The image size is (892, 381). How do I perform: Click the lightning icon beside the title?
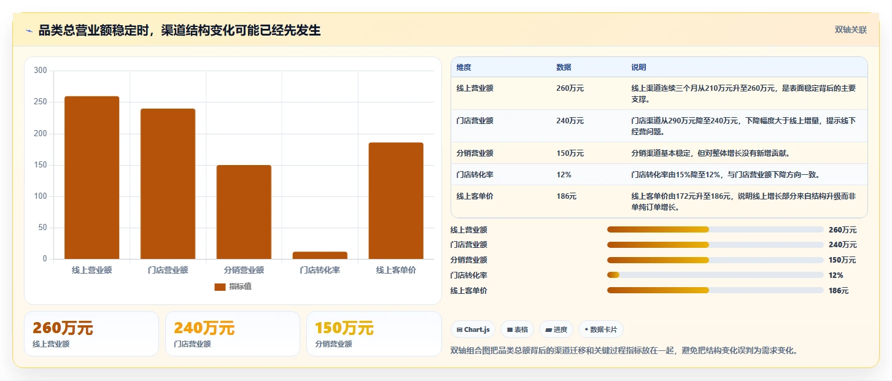pyautogui.click(x=29, y=31)
